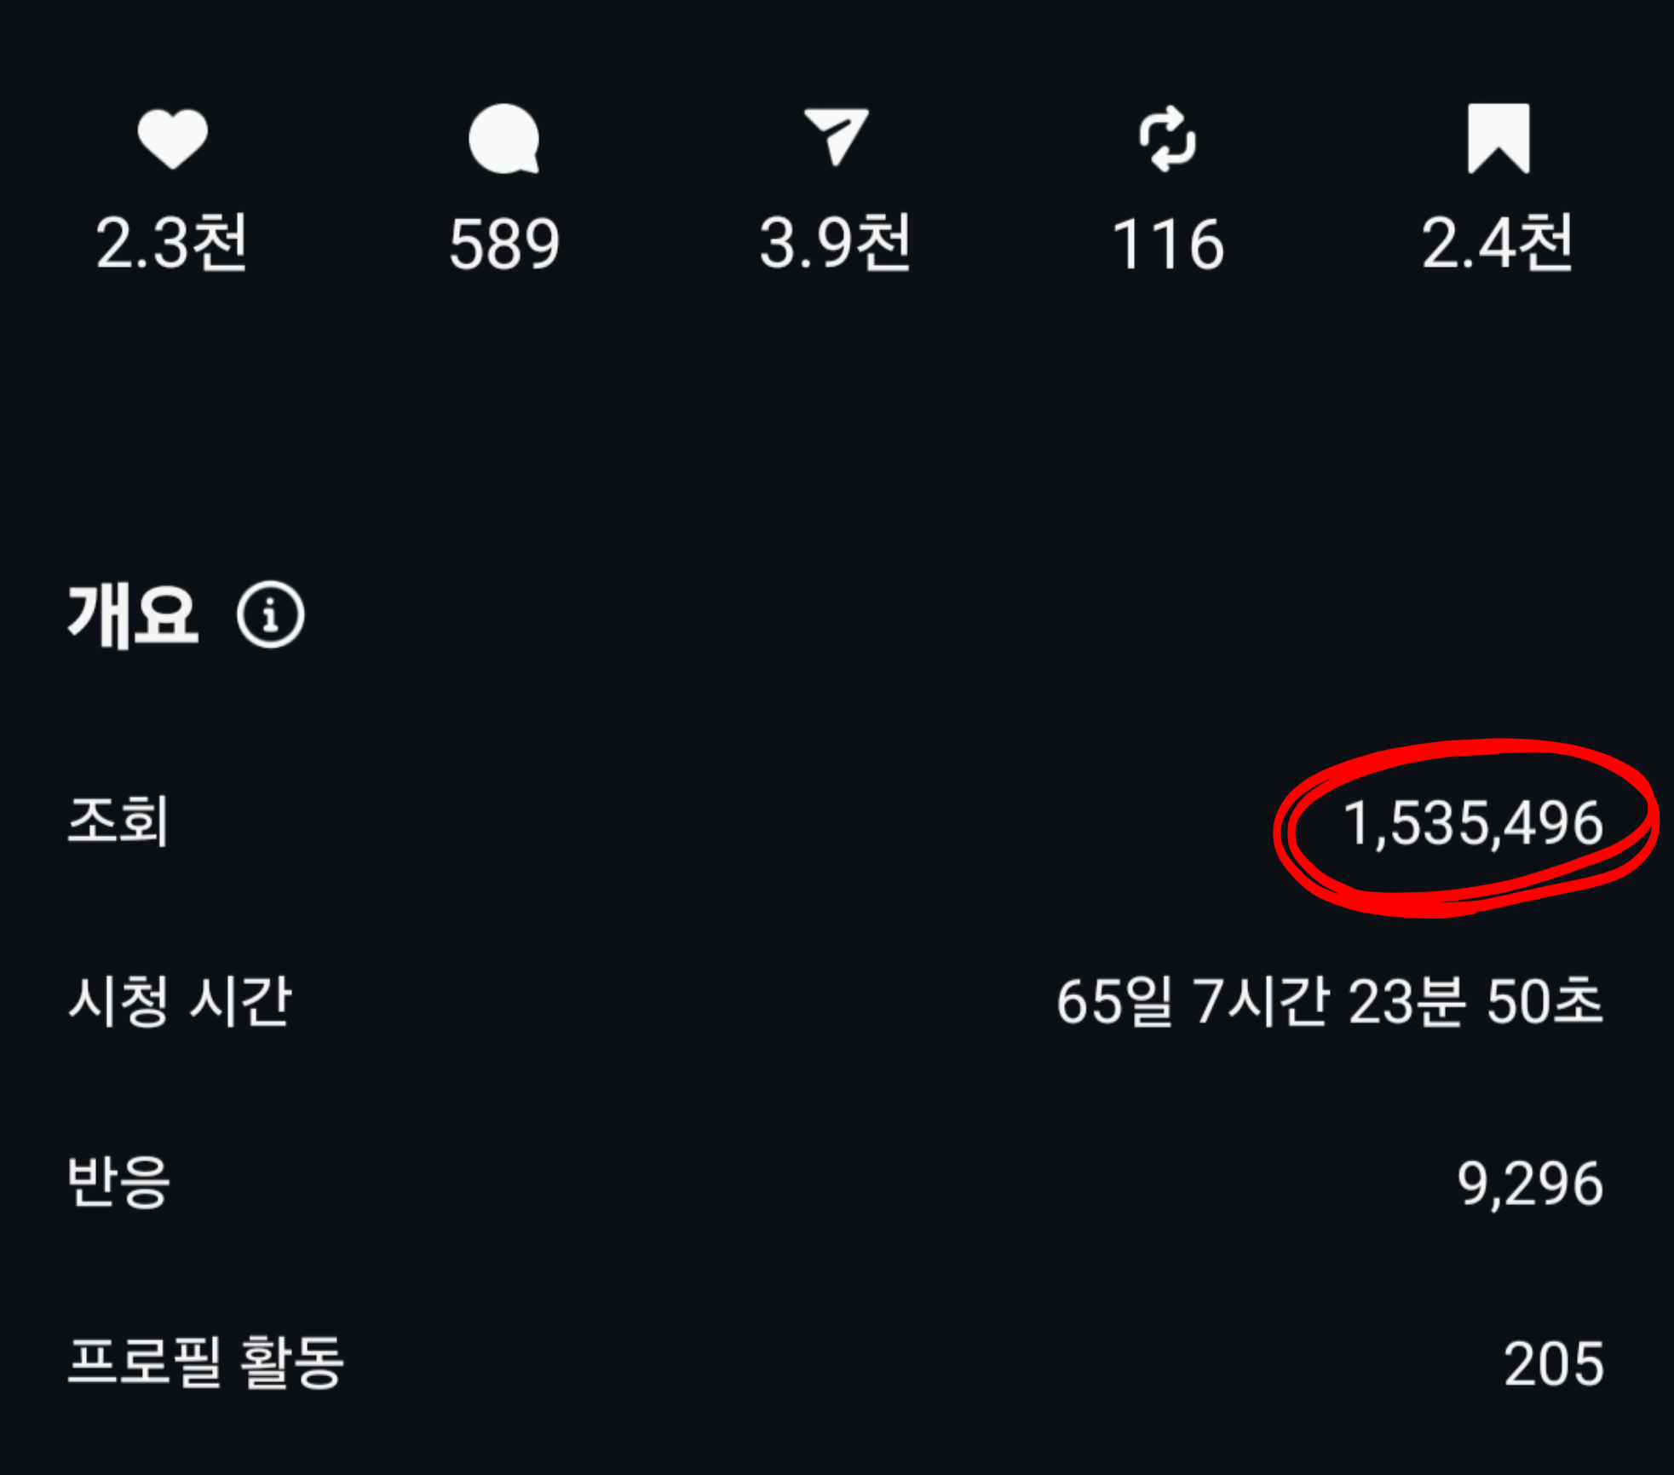Viewport: 1674px width, 1475px height.
Task: Tap the bookmark saves icon
Action: 1499,139
